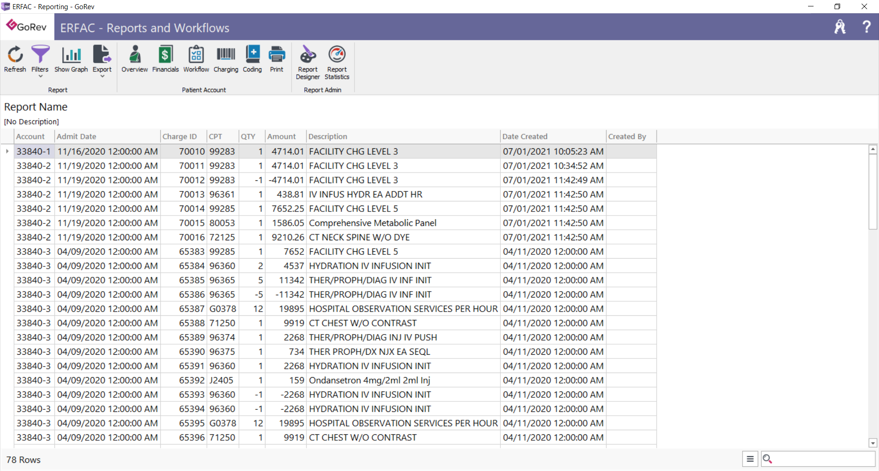
Task: Select Charge ID cell 65395
Action: pos(184,423)
